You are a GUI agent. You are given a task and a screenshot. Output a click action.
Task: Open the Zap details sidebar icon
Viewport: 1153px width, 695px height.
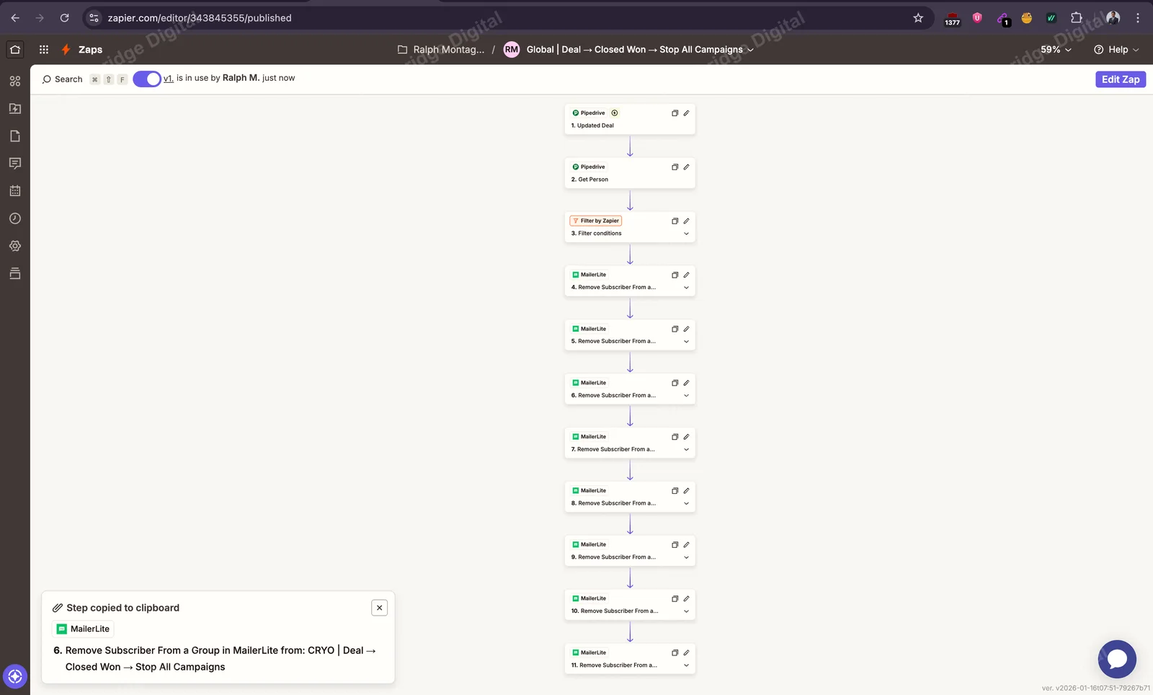15,109
